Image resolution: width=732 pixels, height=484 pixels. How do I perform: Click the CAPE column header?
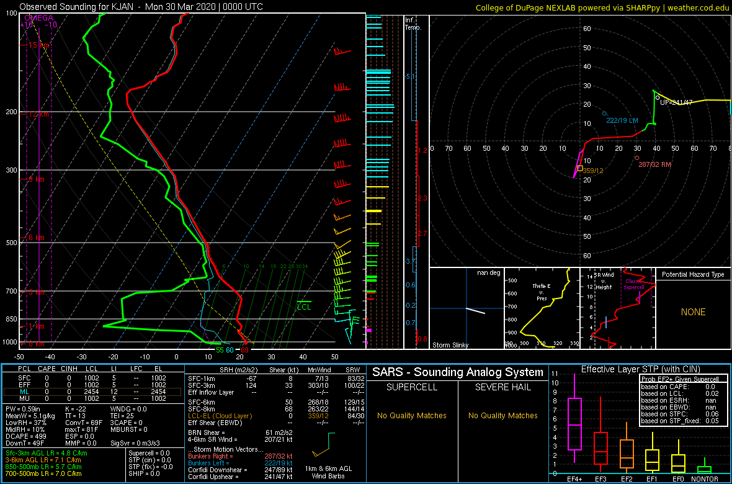click(x=47, y=370)
